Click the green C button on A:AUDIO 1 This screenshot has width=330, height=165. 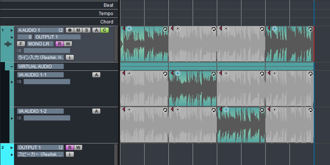coord(104,30)
